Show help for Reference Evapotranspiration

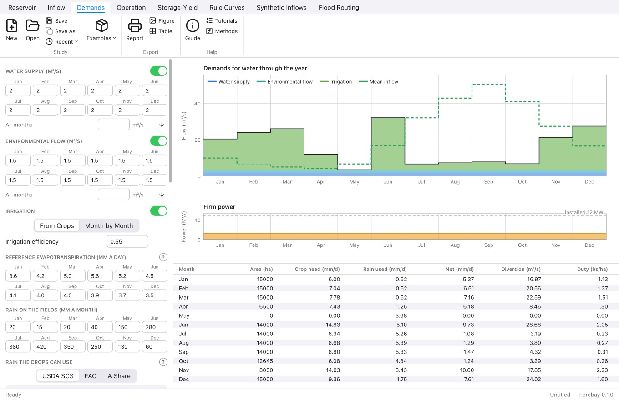[163, 257]
